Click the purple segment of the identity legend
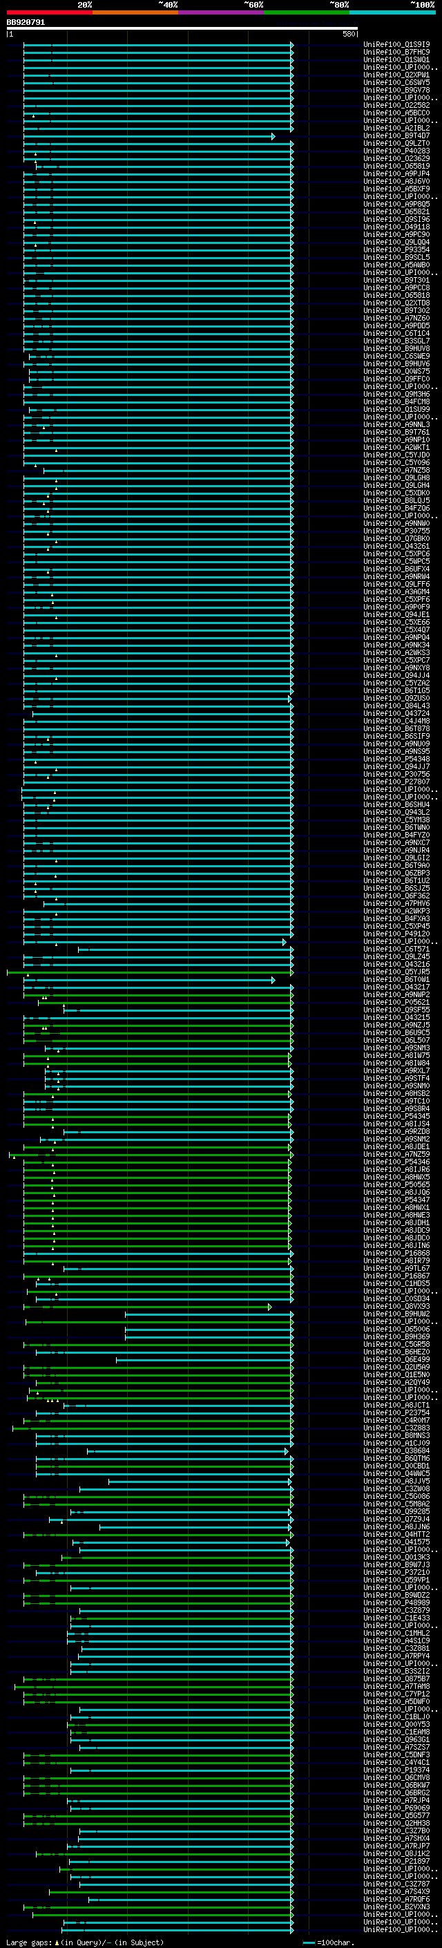 222,12
